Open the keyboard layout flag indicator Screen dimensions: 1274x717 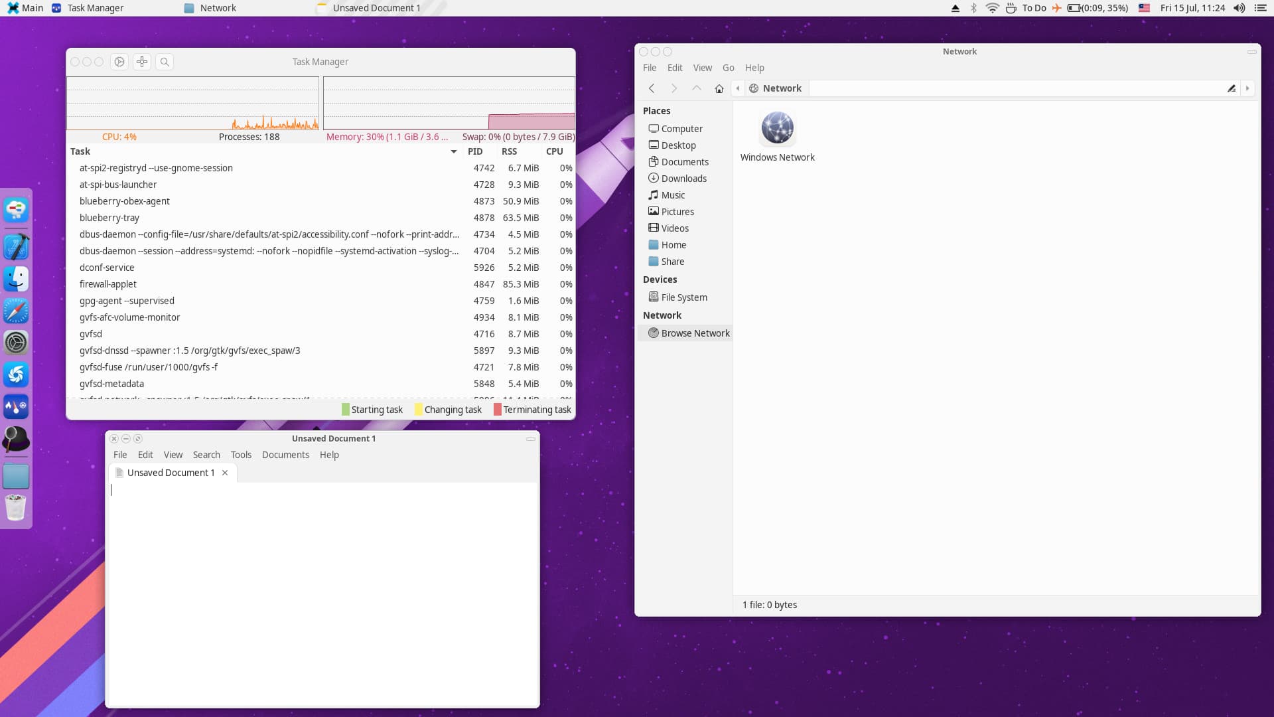[x=1144, y=8]
